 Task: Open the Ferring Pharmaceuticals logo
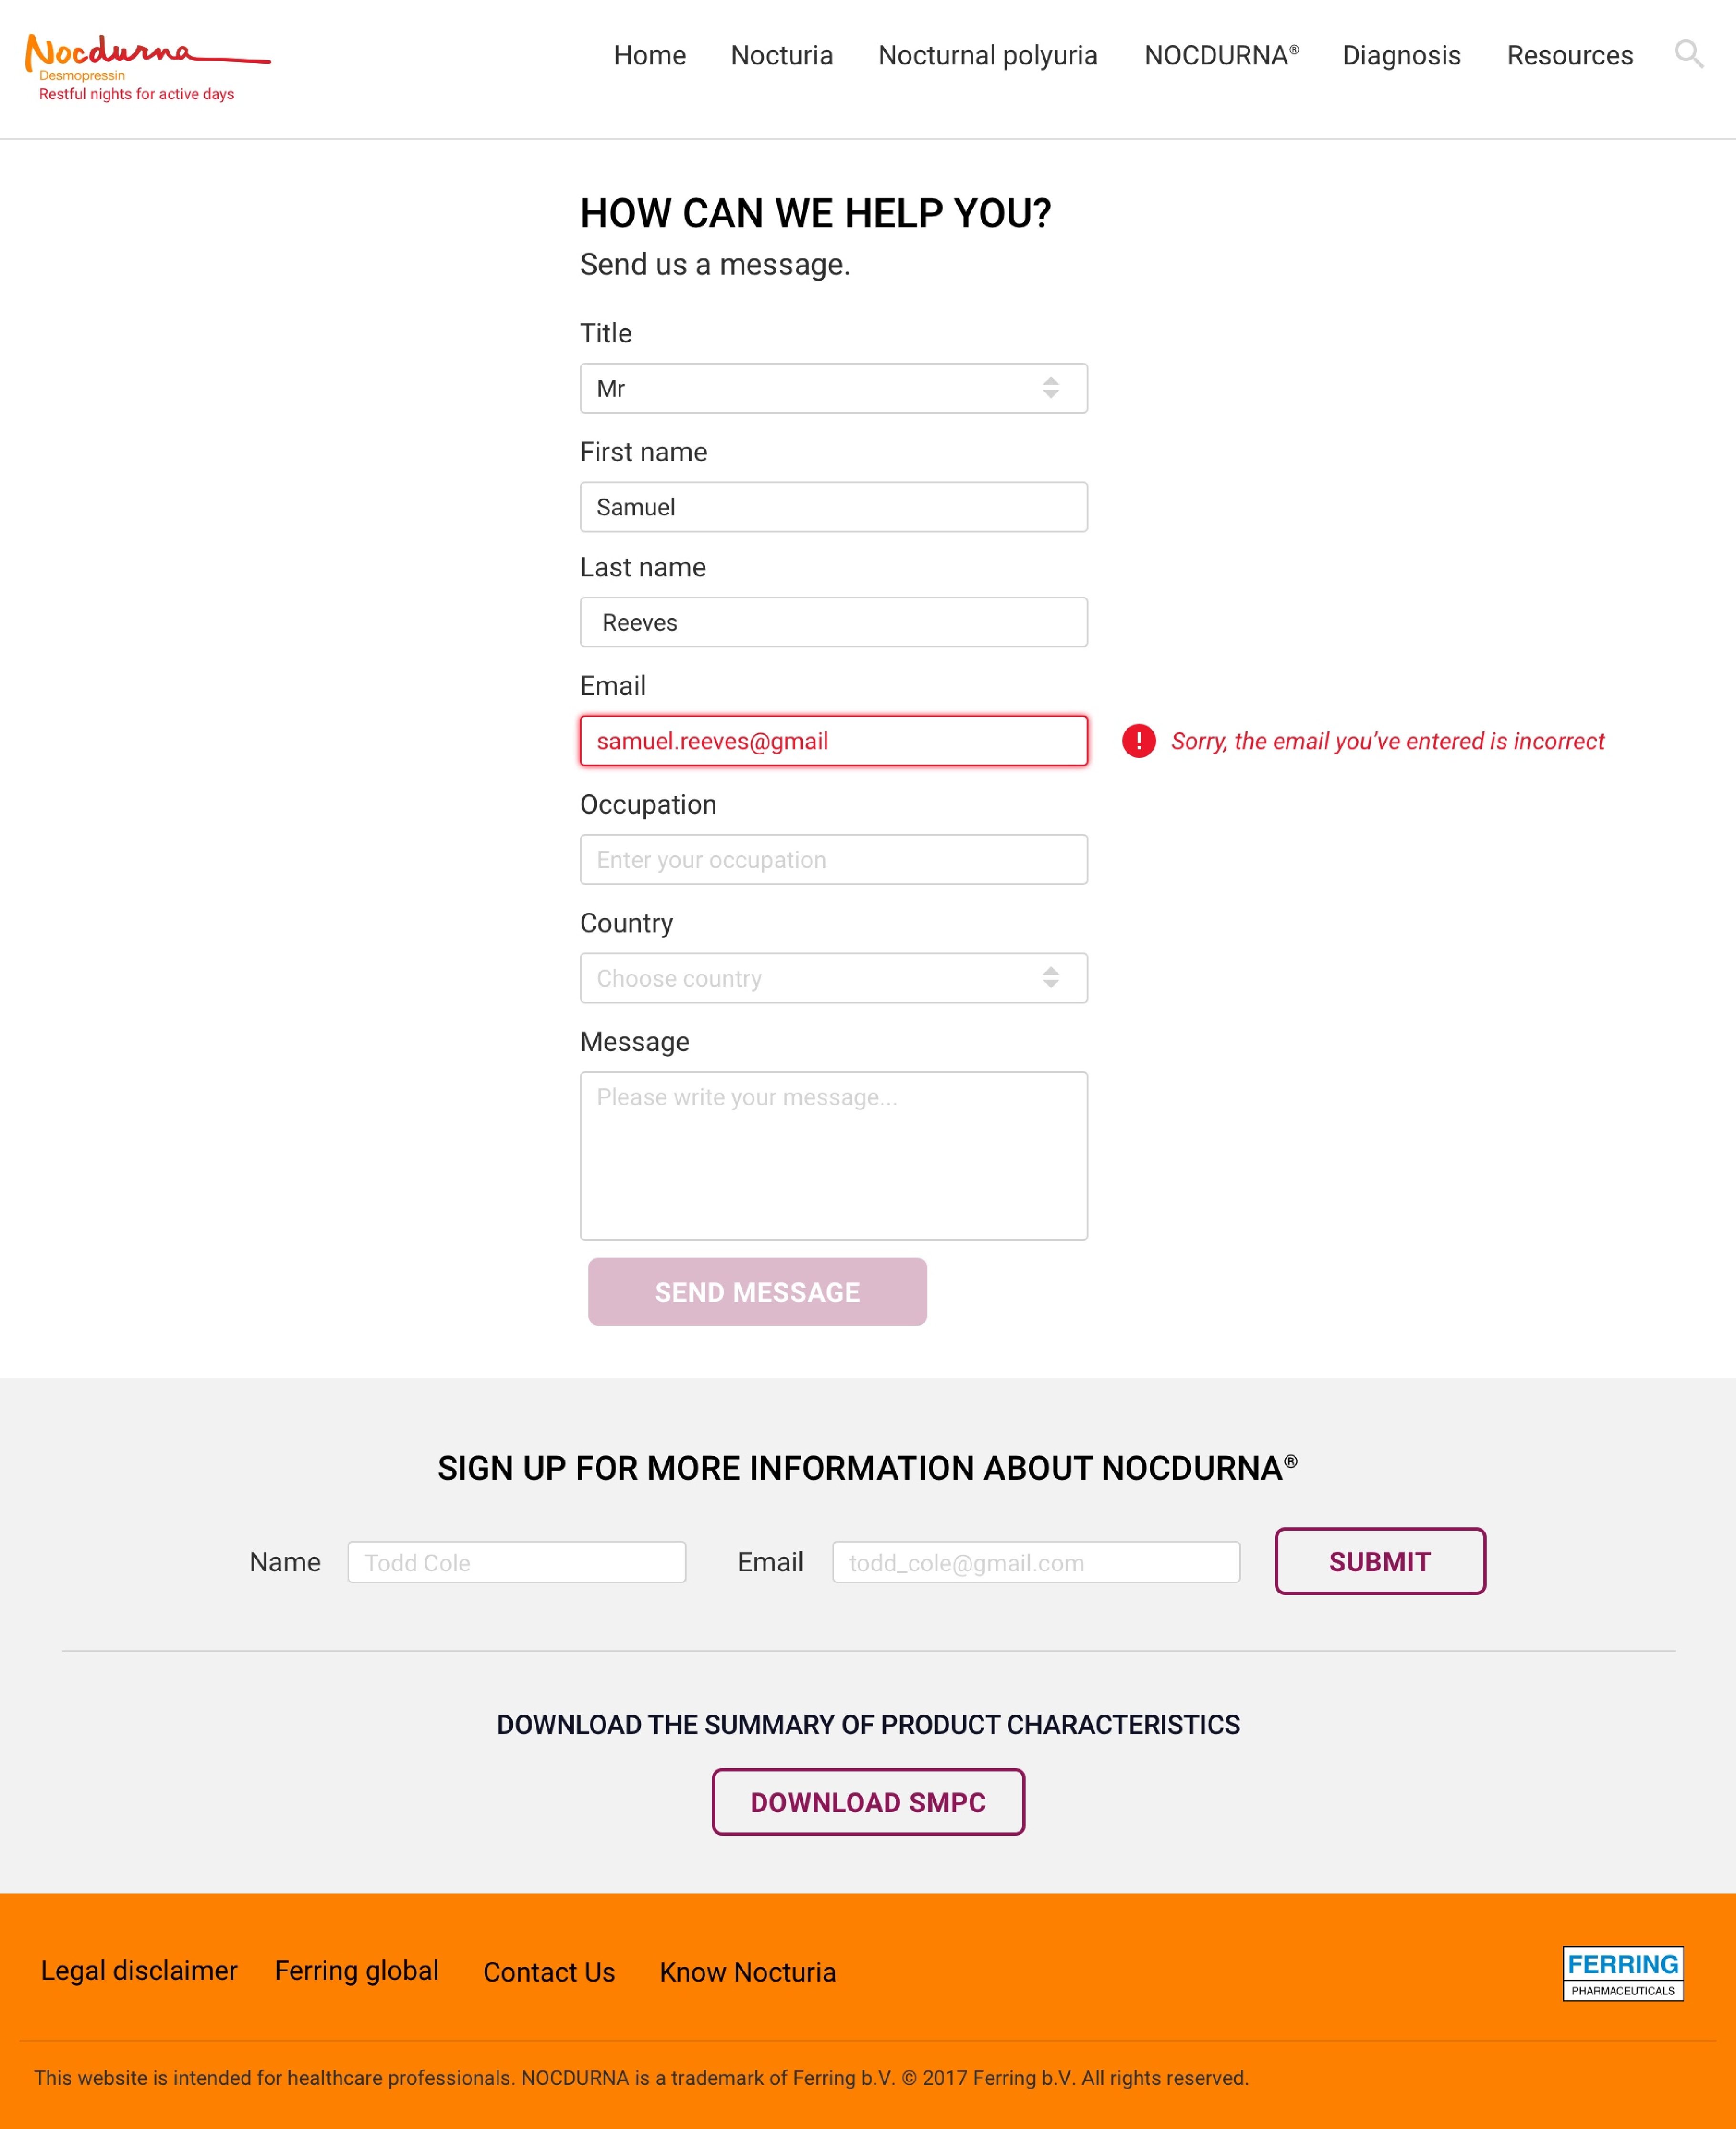(1622, 1972)
